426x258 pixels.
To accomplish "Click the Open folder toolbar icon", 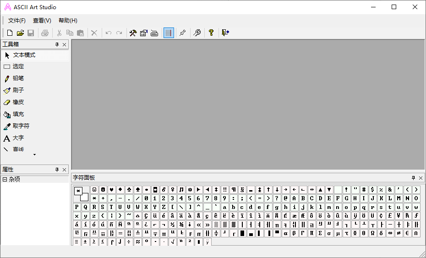I will point(20,33).
